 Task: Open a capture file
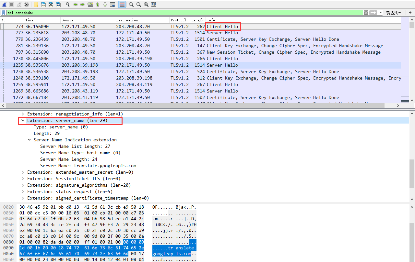pyautogui.click(x=36, y=5)
